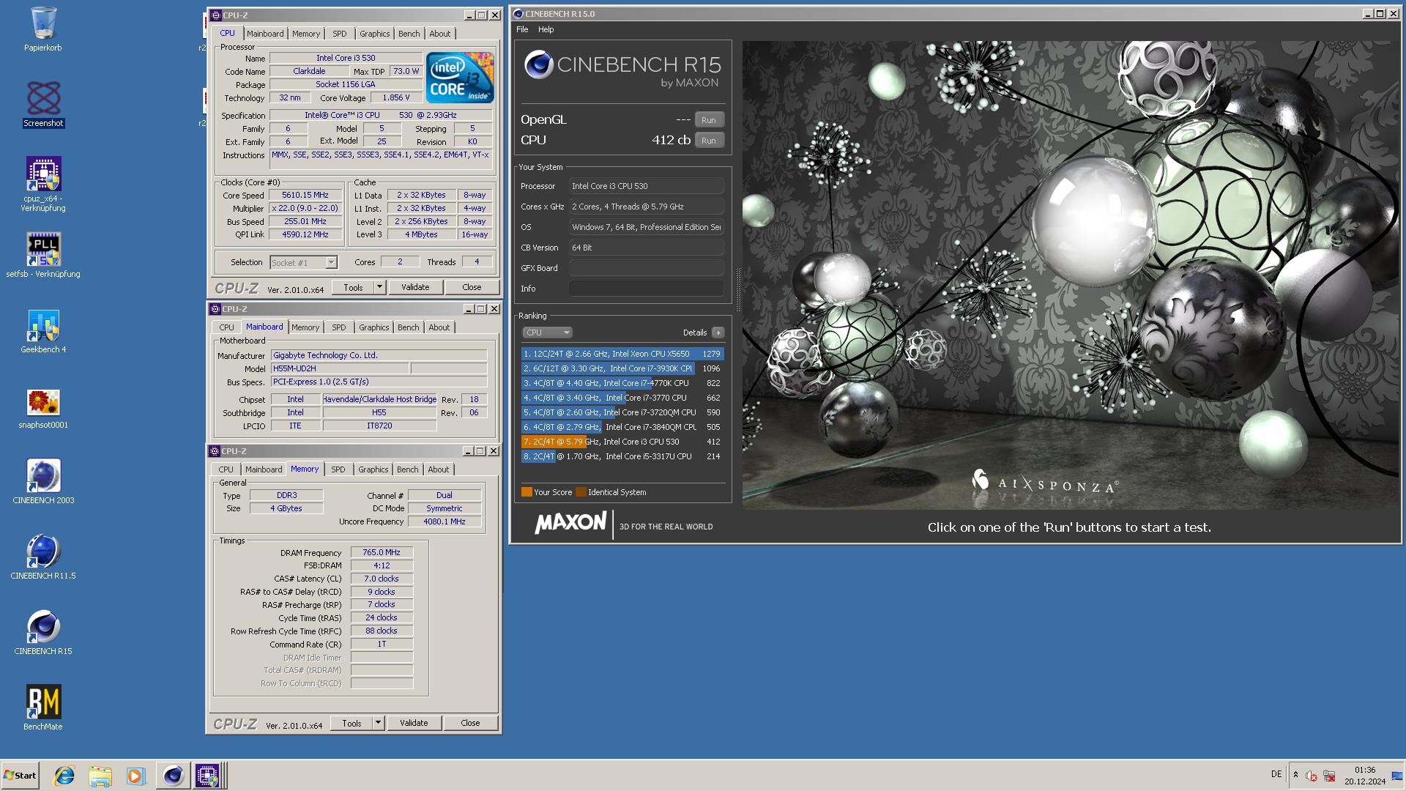This screenshot has width=1406, height=791.
Task: Select ranking row Intel Xeon CPU X5650
Action: coord(622,354)
